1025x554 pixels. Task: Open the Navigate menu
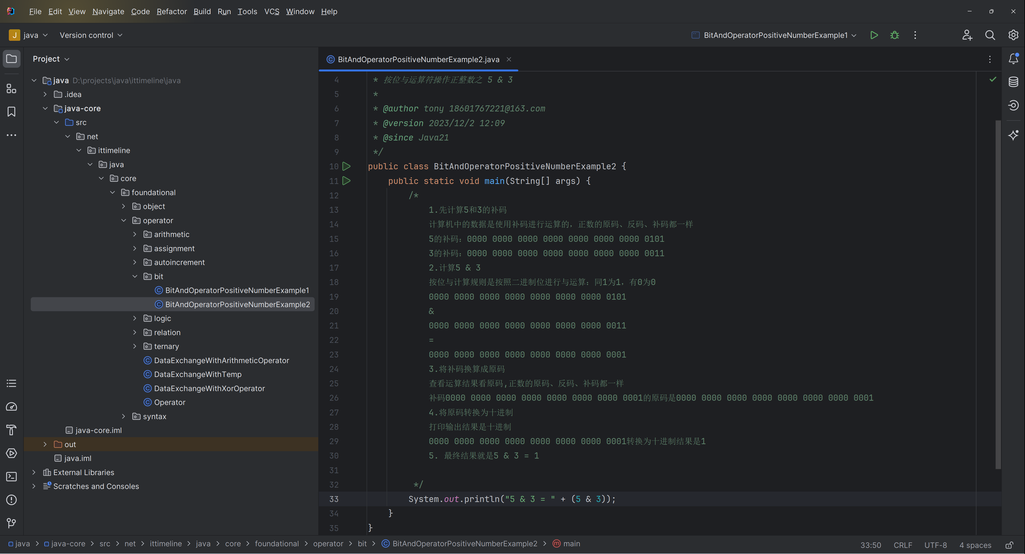(108, 11)
